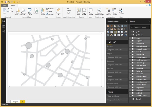This screenshot has width=152, height=107.
Task: Click the Publish icon
Action: click(121, 10)
